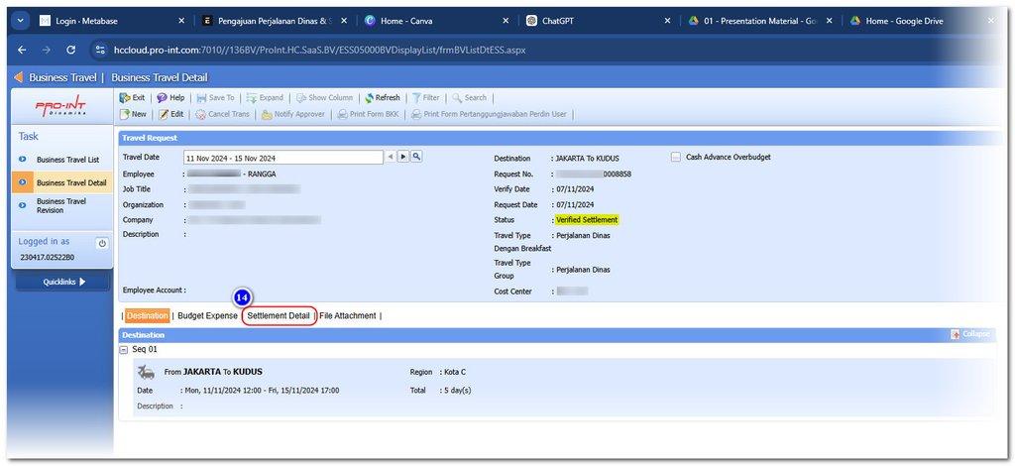Click the Filter toolbar item
This screenshot has height=466, width=1015.
[426, 98]
